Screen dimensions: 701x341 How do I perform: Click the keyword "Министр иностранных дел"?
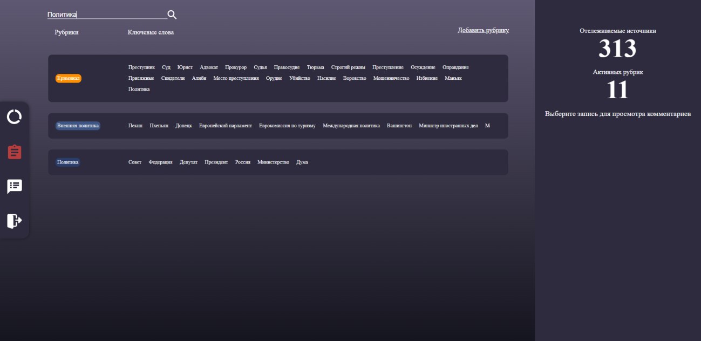(448, 126)
